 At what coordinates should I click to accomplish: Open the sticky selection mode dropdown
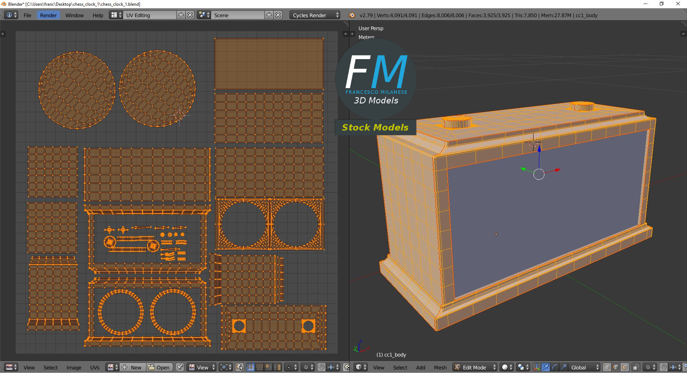tap(292, 367)
